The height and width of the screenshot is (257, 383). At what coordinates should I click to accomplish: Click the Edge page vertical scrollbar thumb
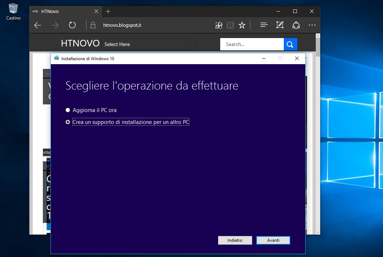318,47
